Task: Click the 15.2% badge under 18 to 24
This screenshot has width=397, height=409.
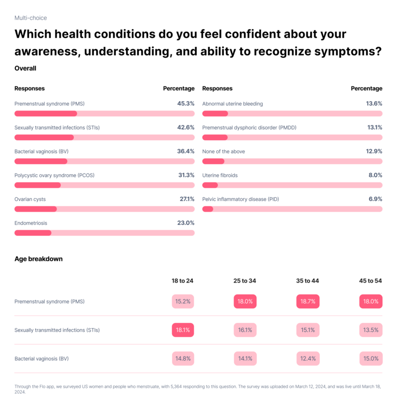Action: coord(183,302)
